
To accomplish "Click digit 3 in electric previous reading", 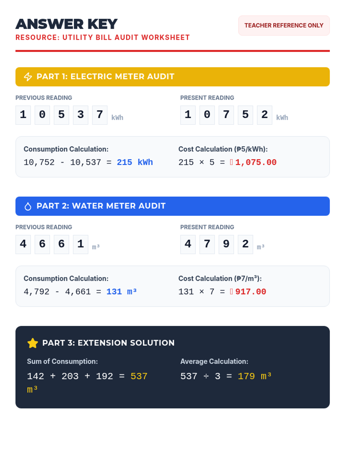I will 80,115.
